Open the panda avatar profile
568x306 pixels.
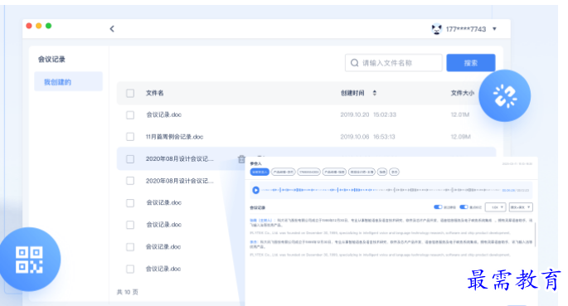pos(437,29)
